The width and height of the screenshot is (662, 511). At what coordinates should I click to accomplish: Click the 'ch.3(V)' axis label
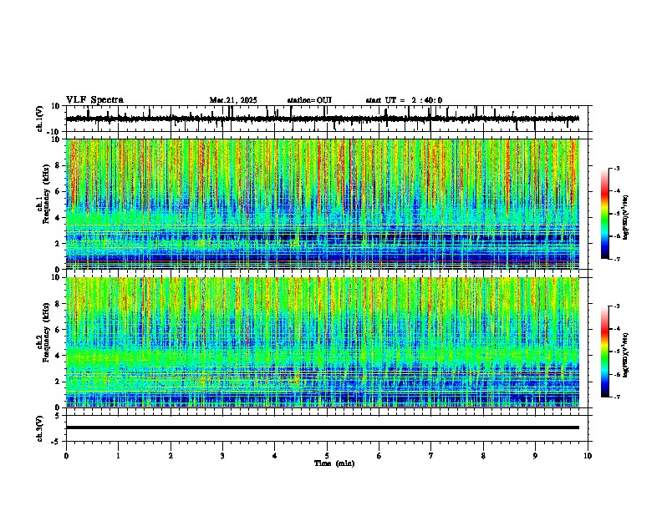[40, 428]
